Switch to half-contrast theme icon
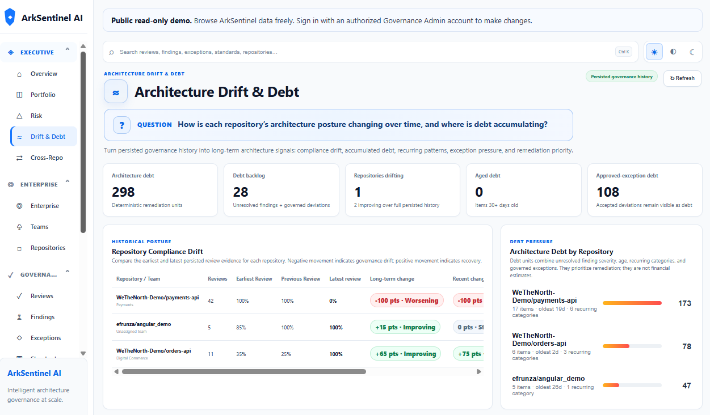The width and height of the screenshot is (710, 415). 673,52
